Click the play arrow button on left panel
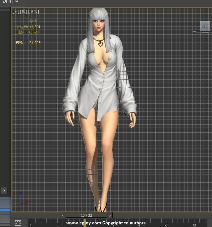This screenshot has height=227, width=212. pyautogui.click(x=4, y=190)
